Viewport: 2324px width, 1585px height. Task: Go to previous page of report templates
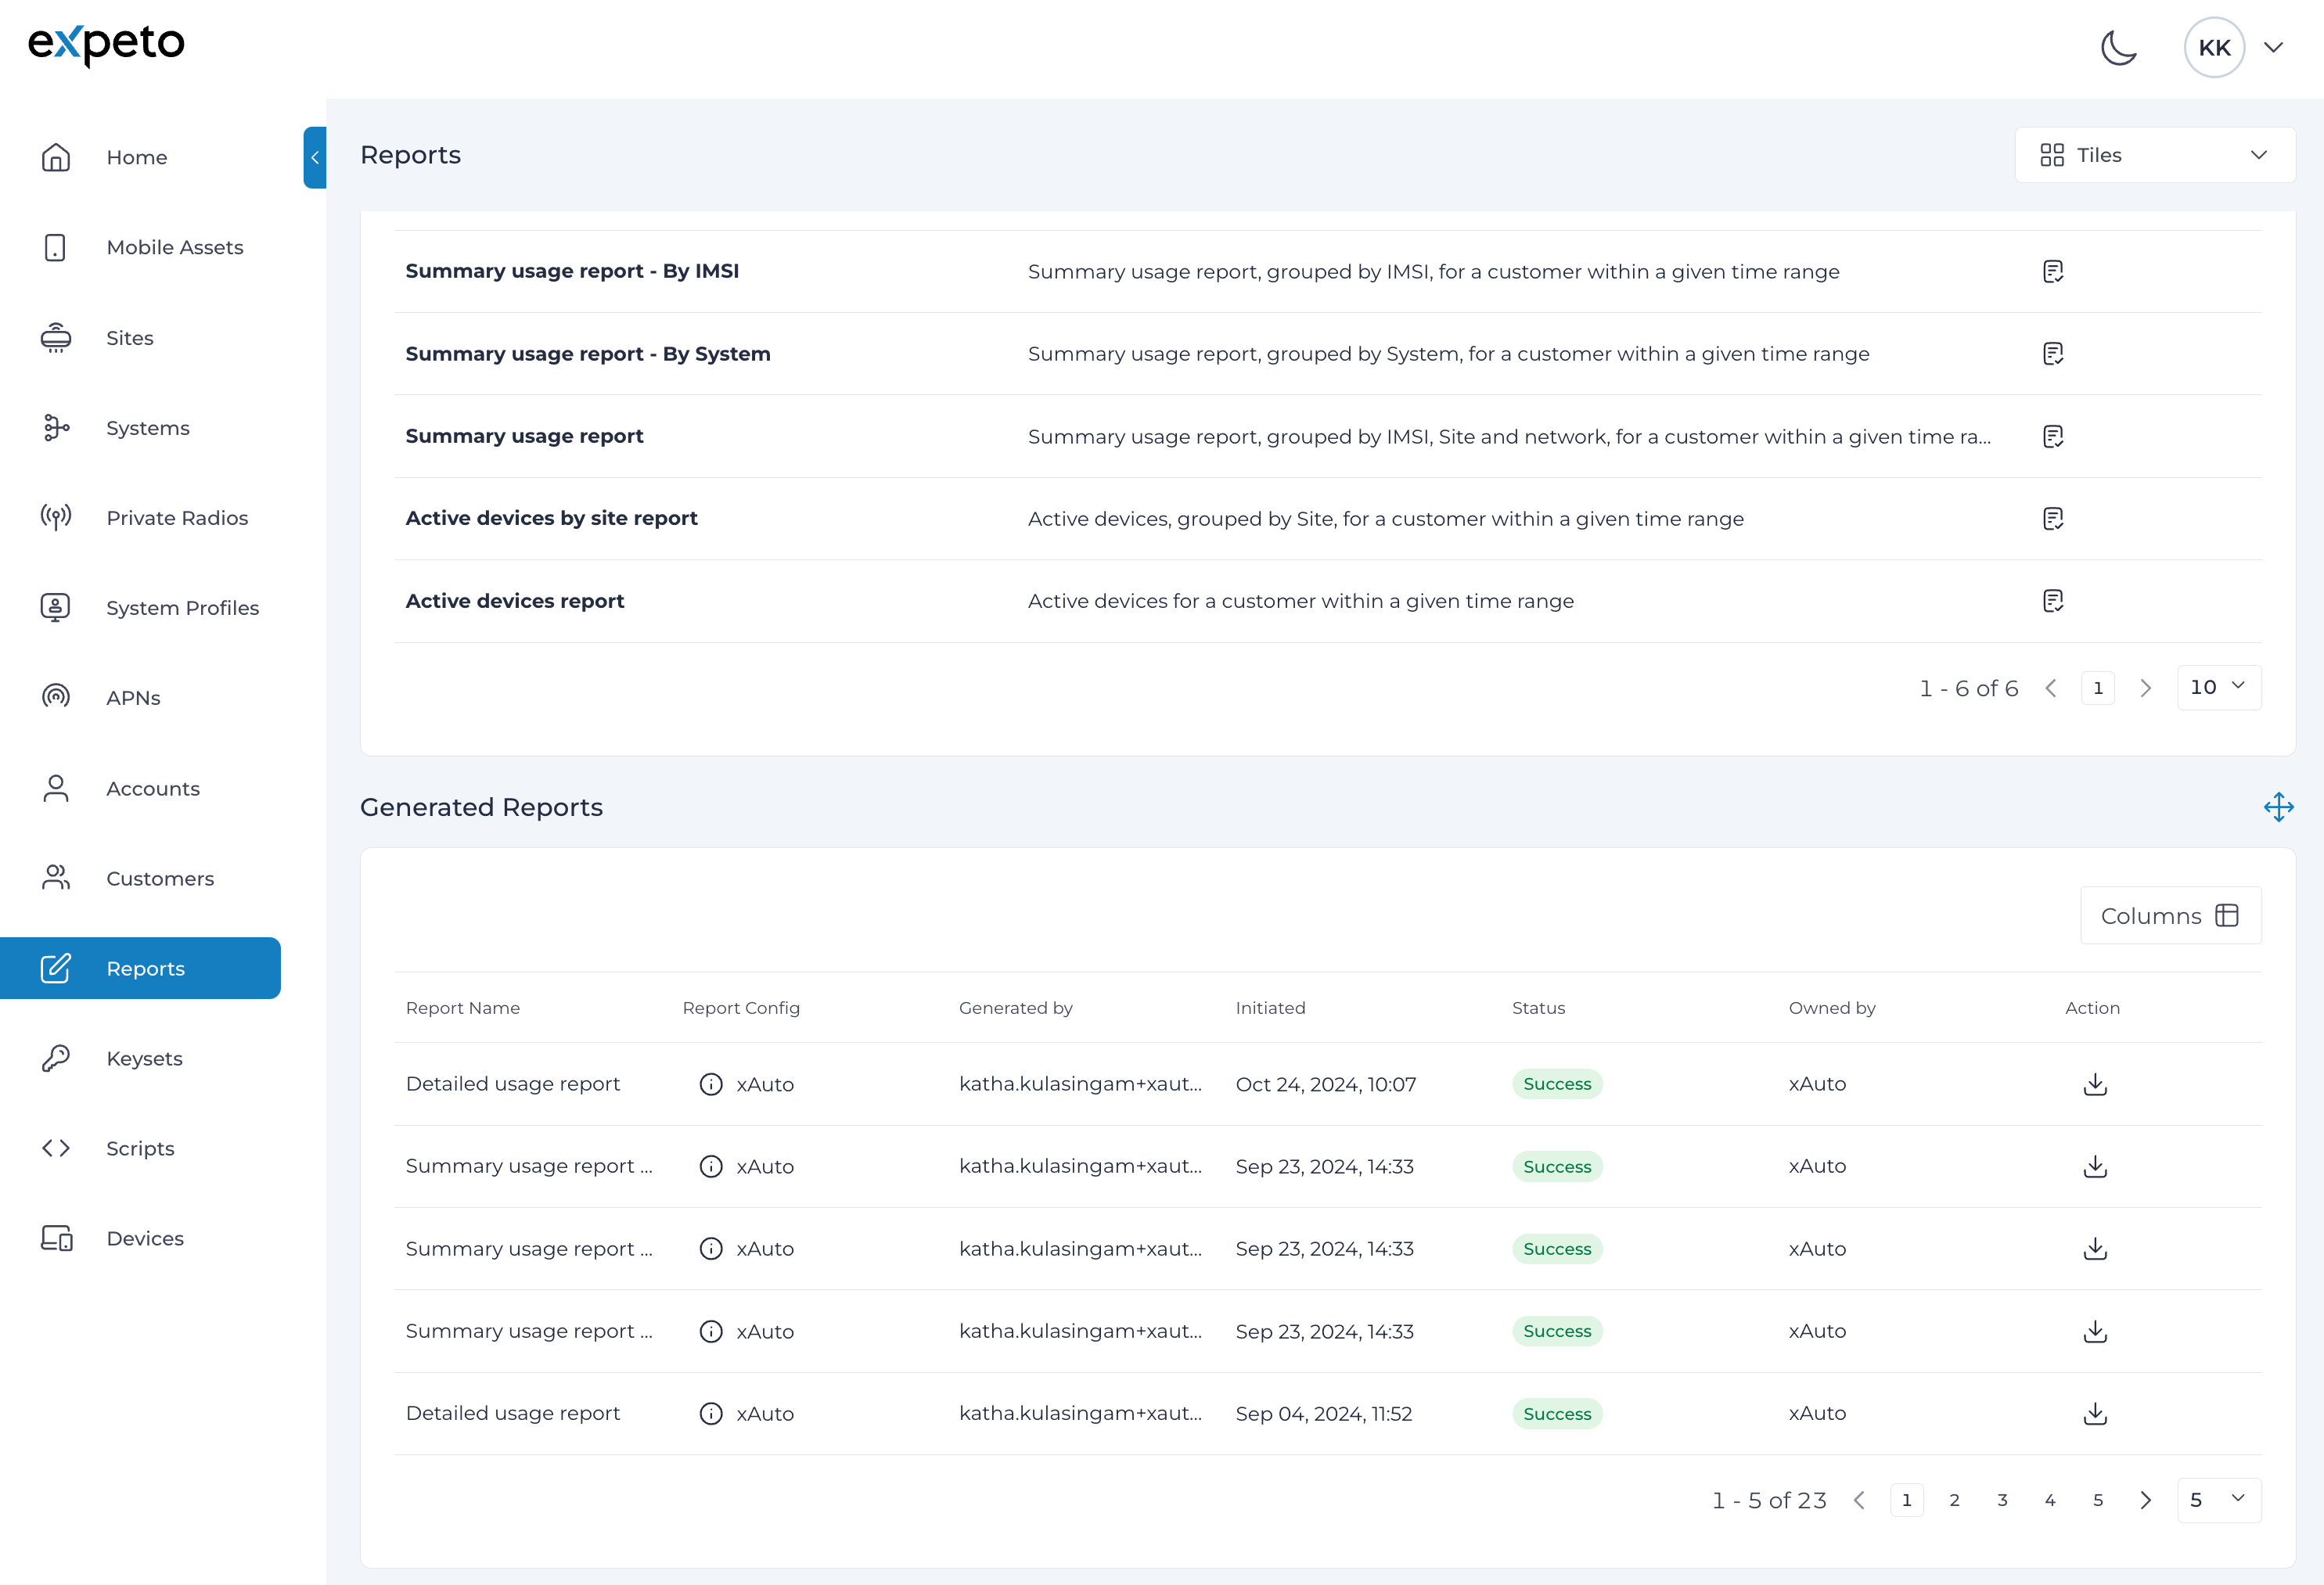coord(2050,688)
